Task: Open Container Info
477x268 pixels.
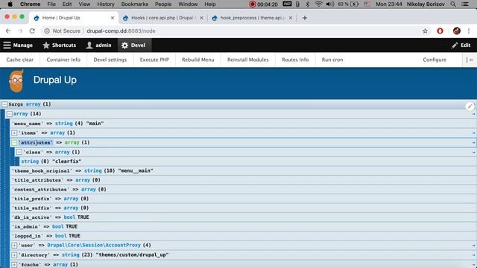Action: coord(63,60)
